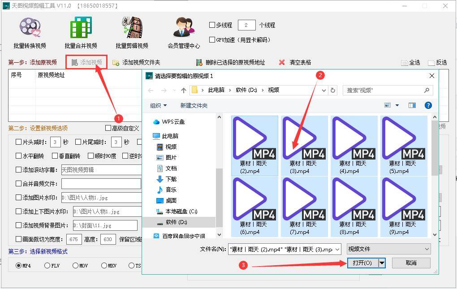Enable GPU加速 checkbox

pyautogui.click(x=212, y=39)
